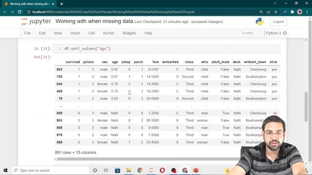Go back in browser history
The height and width of the screenshot is (175, 312).
[x=5, y=12]
